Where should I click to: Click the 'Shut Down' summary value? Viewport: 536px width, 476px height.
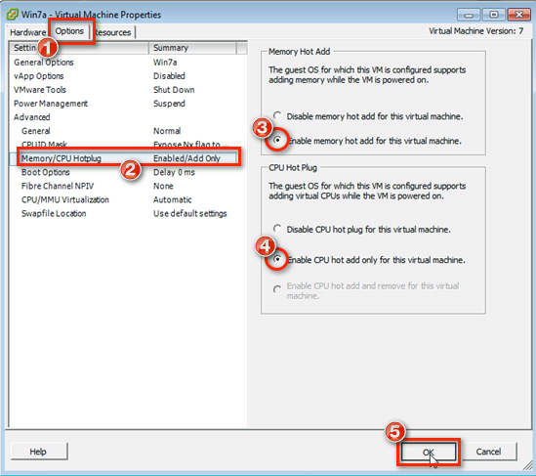(174, 90)
